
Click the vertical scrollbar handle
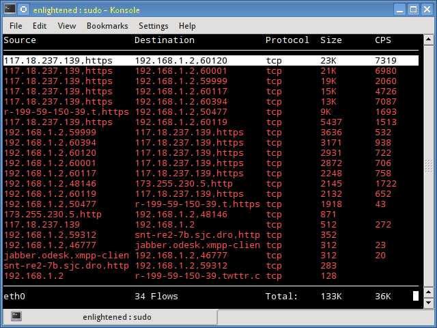[x=428, y=167]
